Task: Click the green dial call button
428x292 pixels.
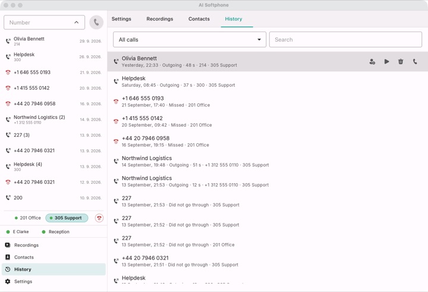Action: tap(96, 22)
